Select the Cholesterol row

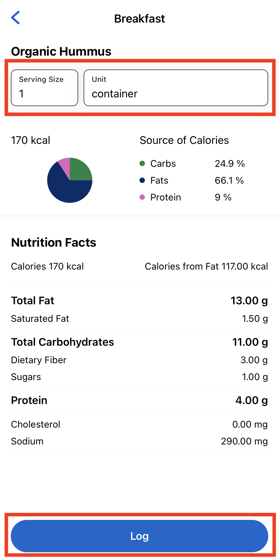click(x=139, y=424)
